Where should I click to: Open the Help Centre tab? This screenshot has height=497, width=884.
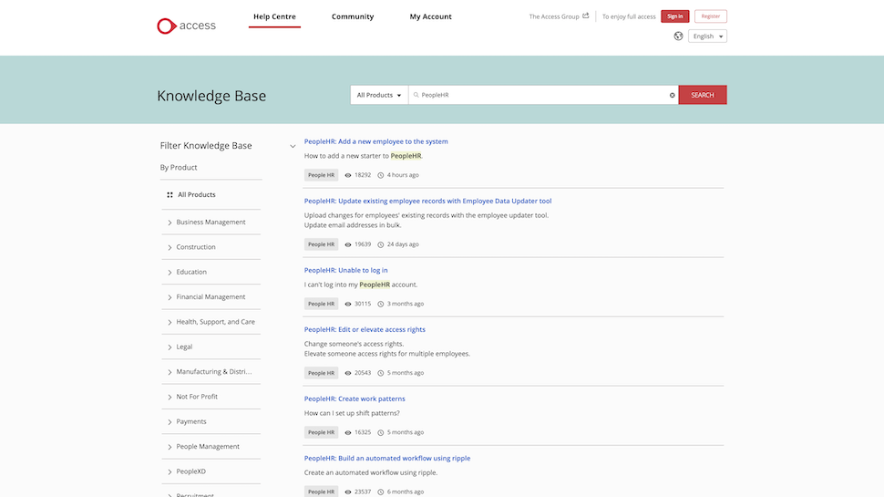(274, 17)
